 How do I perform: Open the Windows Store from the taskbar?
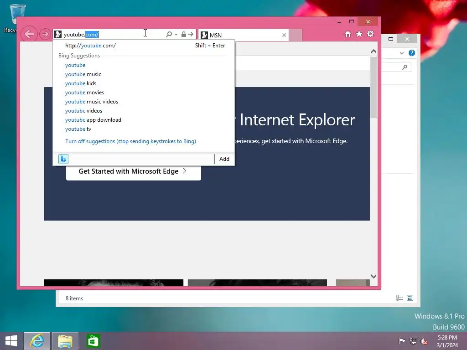click(93, 341)
